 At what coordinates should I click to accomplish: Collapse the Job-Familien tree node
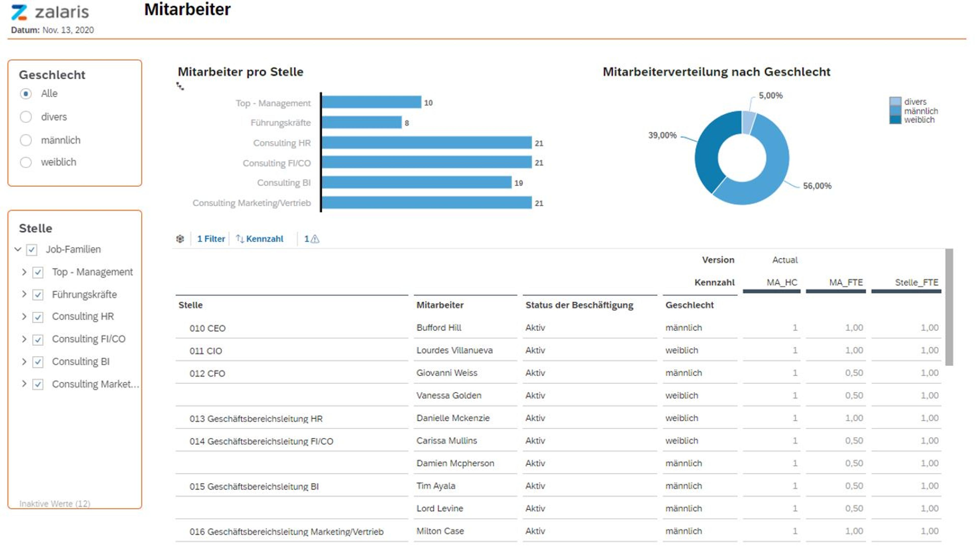(18, 249)
